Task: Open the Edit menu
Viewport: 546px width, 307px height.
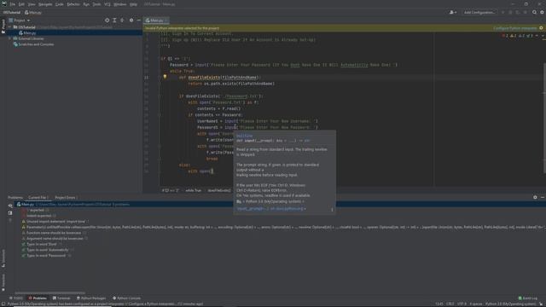Action: pyautogui.click(x=21, y=4)
